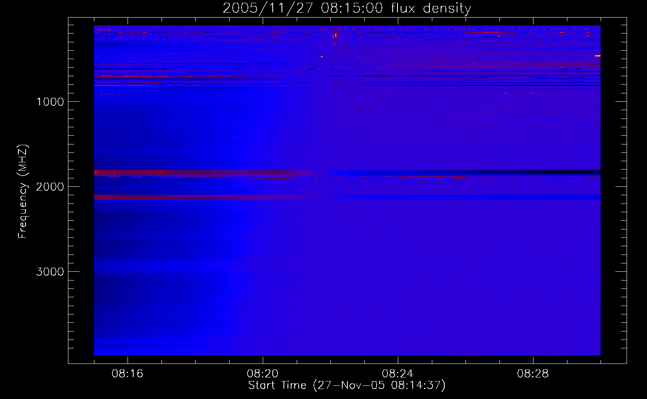The width and height of the screenshot is (647, 399).
Task: Click the 2000 MHz frequency tick label
Action: tap(50, 187)
